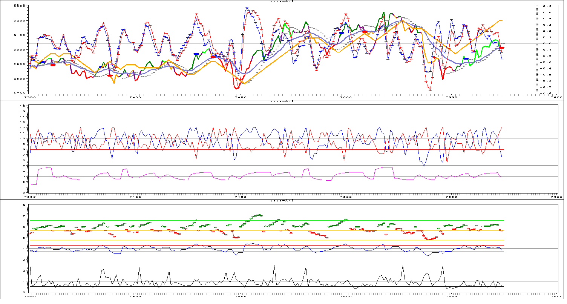Click the 3200 y-axis label in top chart
This screenshot has width=567, height=304.
tap(20, 20)
